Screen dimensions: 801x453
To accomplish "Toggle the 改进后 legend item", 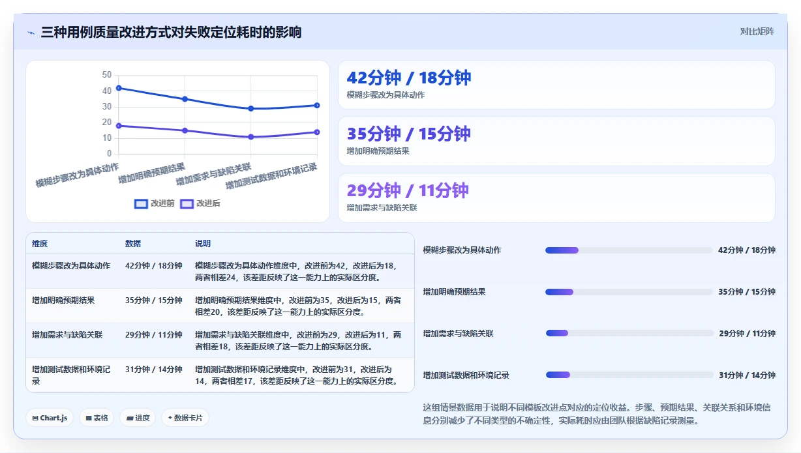I will click(200, 203).
